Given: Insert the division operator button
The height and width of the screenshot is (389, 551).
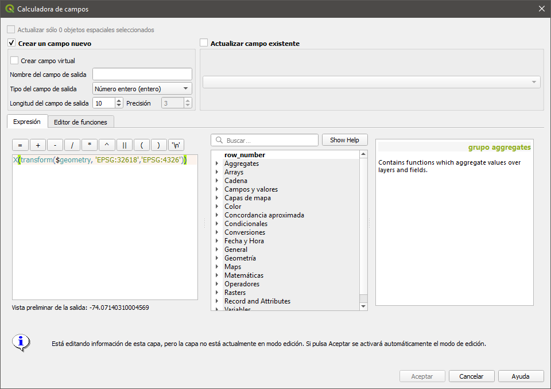Looking at the screenshot, I should (72, 145).
